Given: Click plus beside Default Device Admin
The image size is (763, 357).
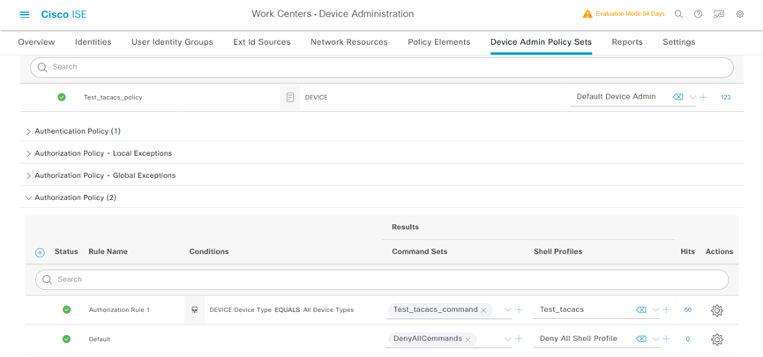Looking at the screenshot, I should 703,97.
